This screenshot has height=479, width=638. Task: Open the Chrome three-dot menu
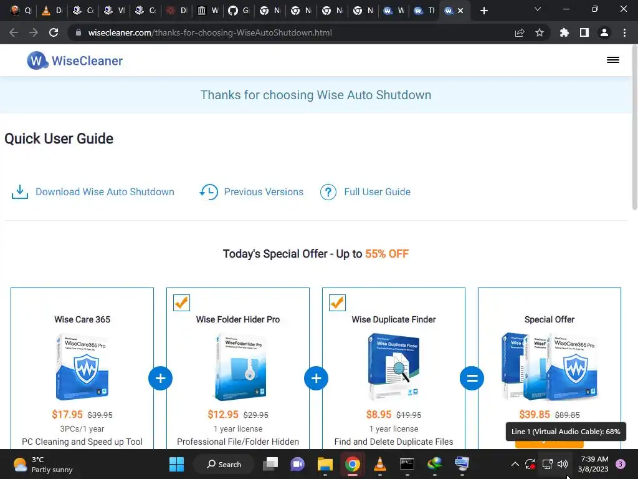pyautogui.click(x=624, y=32)
